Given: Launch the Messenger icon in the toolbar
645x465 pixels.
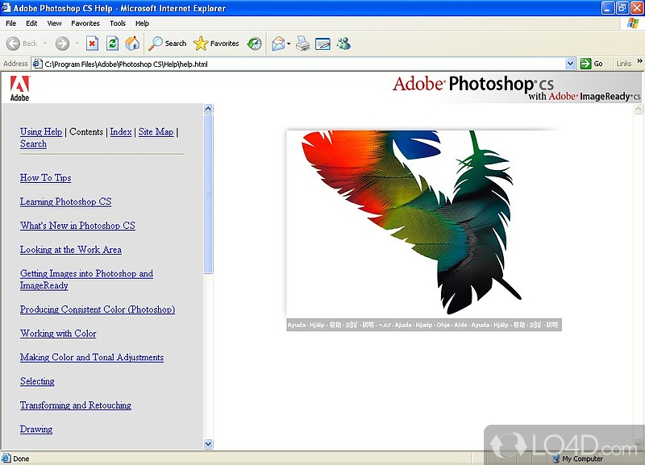Looking at the screenshot, I should click(343, 44).
